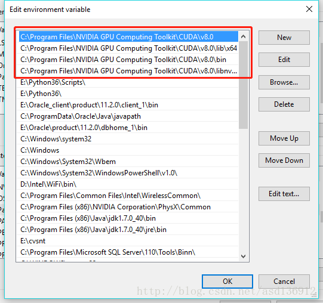This screenshot has width=323, height=303.
Task: Select the E:\Python36\ entry
Action: click(128, 94)
